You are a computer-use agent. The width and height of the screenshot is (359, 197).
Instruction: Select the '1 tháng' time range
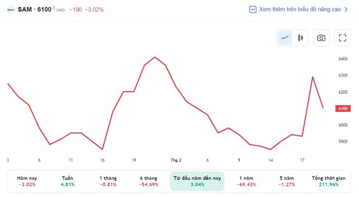tap(108, 181)
